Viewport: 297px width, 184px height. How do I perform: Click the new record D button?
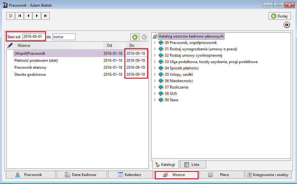point(11,16)
